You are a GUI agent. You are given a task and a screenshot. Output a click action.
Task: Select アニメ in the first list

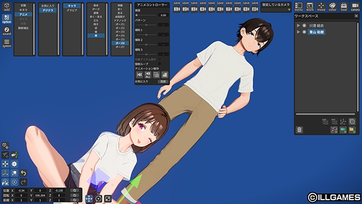pyautogui.click(x=23, y=14)
